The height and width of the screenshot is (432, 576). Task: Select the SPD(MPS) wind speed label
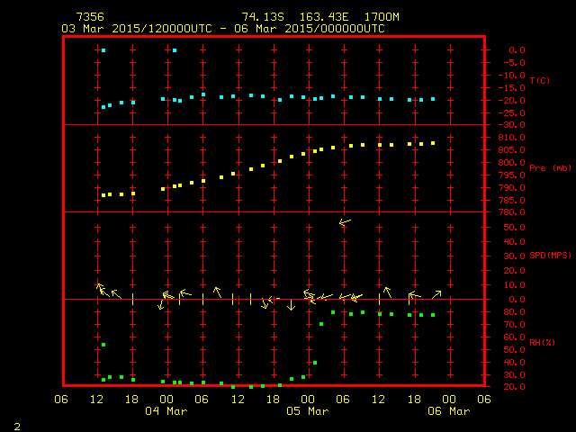tap(550, 256)
